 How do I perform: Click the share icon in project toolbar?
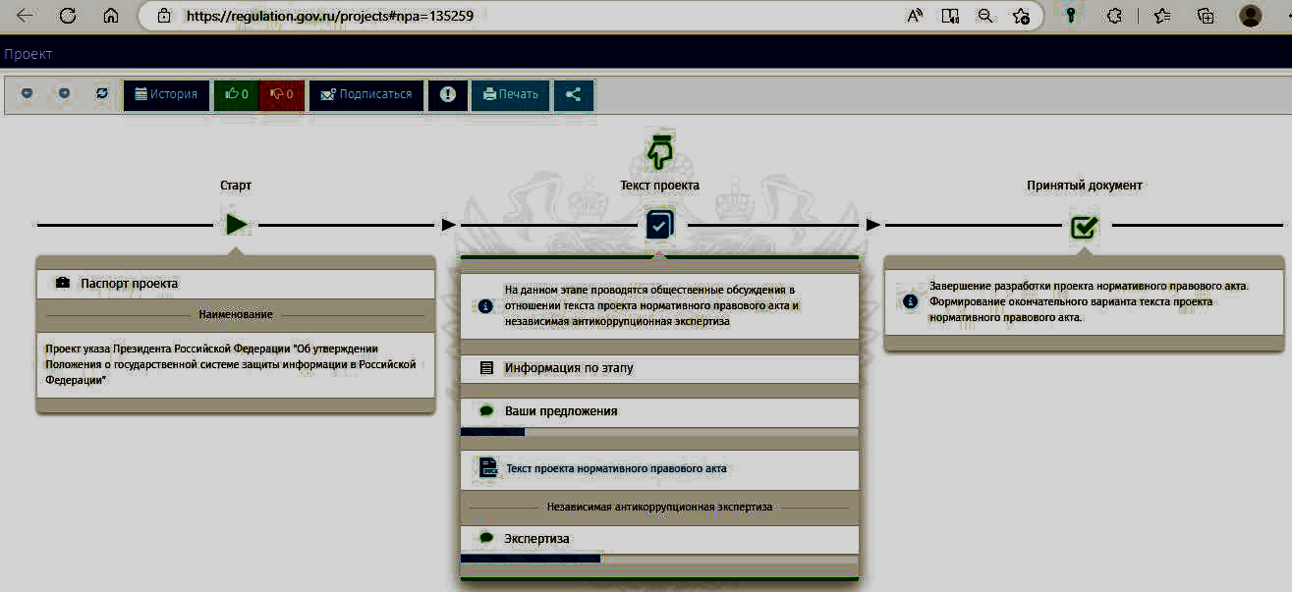tap(574, 95)
